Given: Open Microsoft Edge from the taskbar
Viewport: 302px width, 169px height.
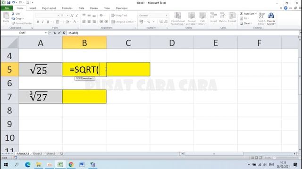Looking at the screenshot, I should [27, 165].
